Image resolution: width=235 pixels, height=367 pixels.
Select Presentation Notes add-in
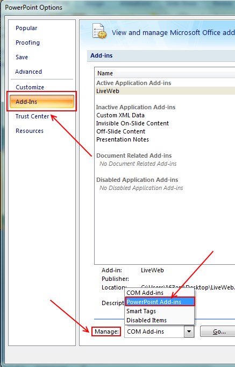coord(123,139)
